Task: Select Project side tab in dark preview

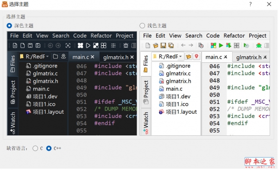Action: coord(13,92)
